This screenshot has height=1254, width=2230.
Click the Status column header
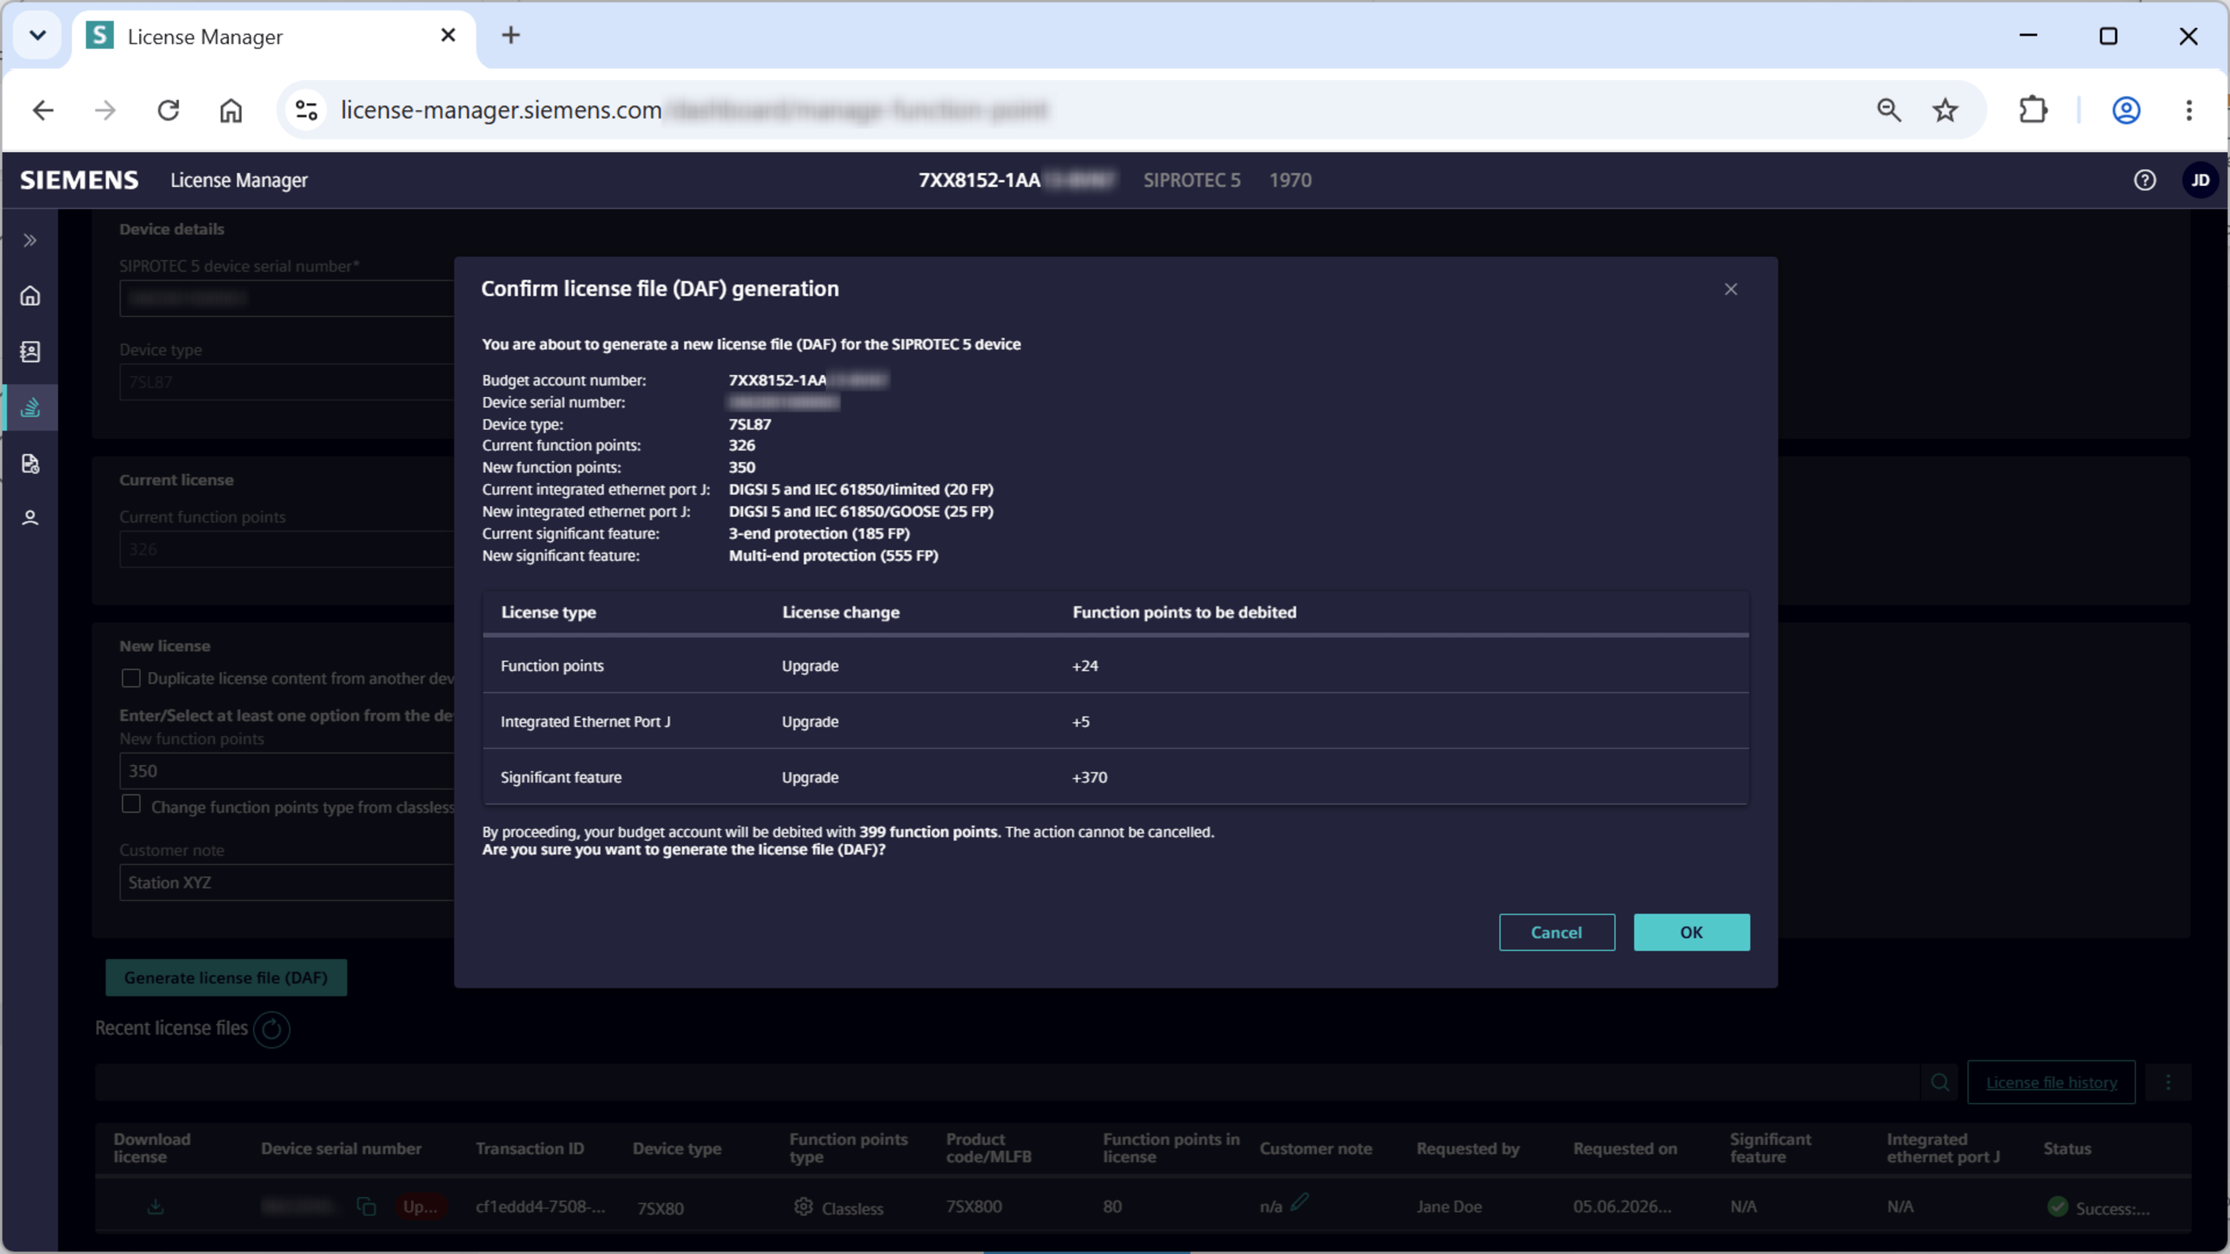tap(2066, 1148)
